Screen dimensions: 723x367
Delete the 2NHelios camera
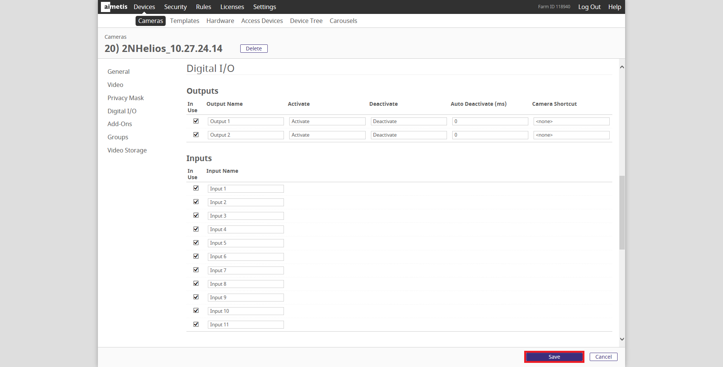(x=254, y=49)
